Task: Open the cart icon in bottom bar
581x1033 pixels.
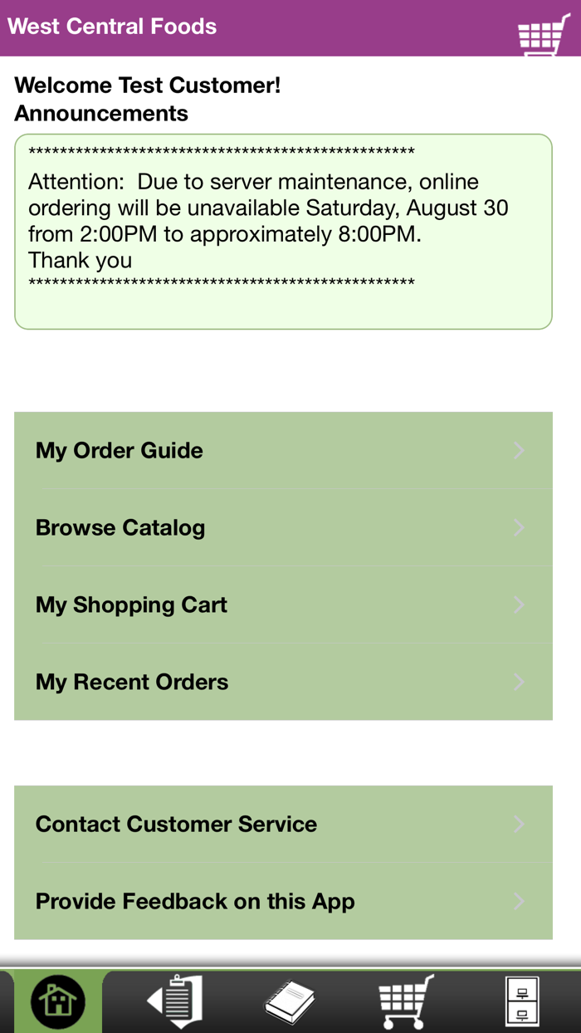Action: [x=406, y=1001]
